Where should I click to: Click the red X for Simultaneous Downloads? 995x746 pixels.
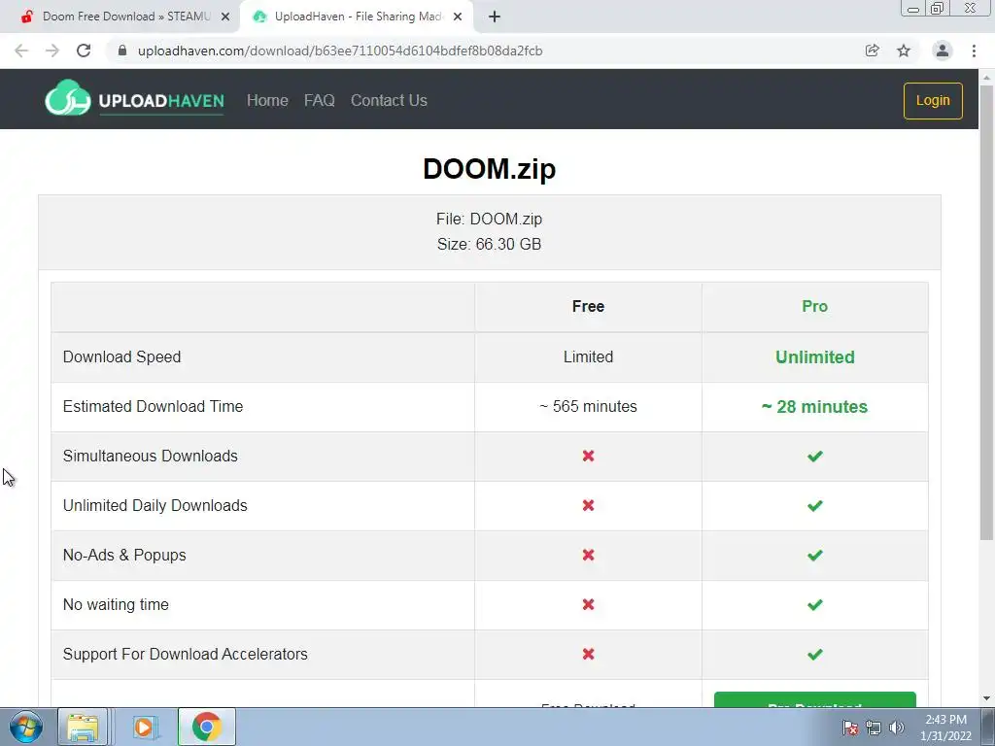click(x=588, y=457)
